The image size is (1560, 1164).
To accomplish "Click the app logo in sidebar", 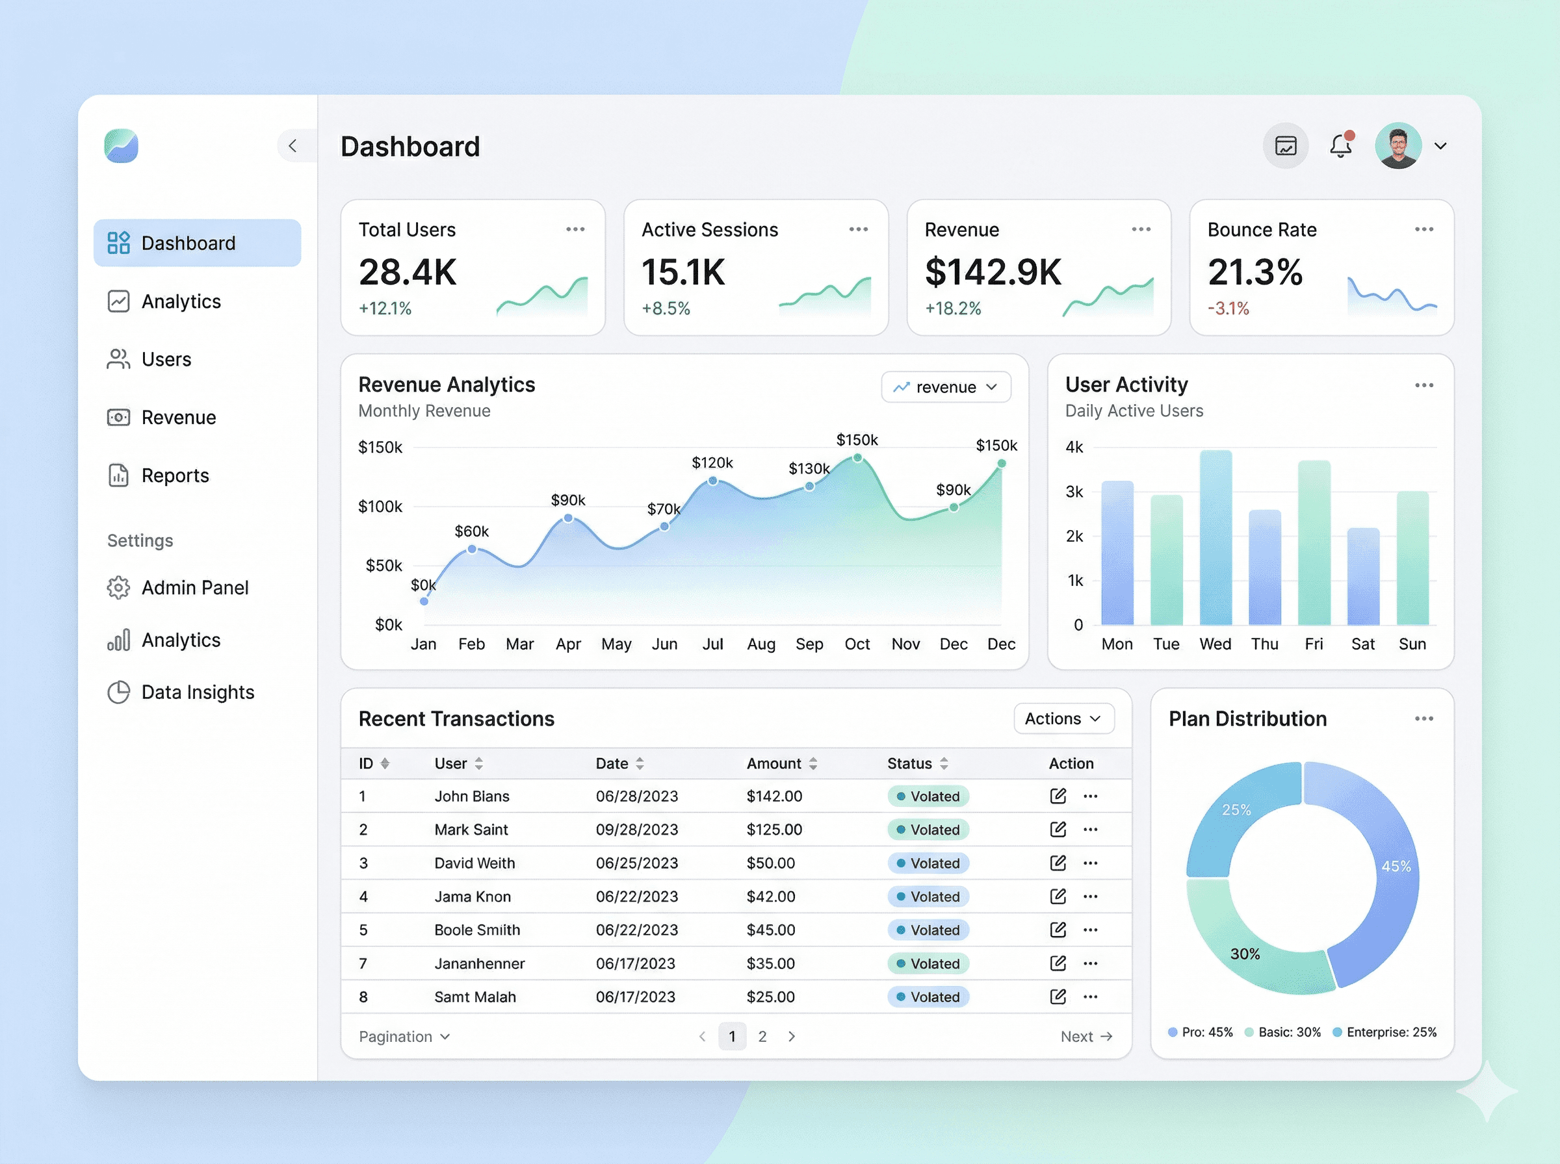I will tap(122, 146).
